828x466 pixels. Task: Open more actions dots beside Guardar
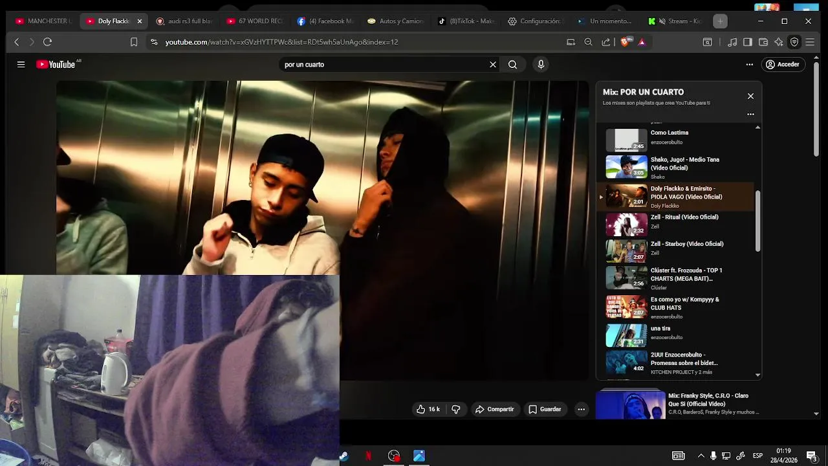581,409
